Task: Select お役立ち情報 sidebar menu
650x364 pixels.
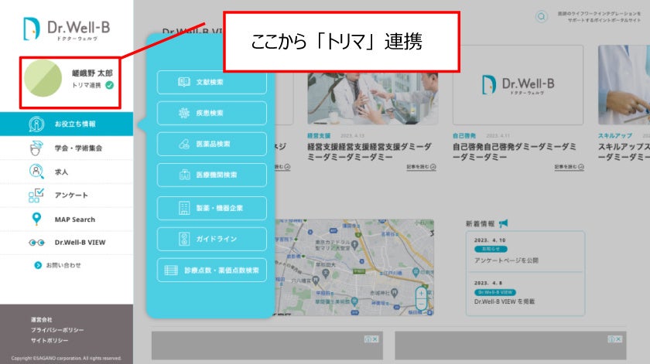Action: pos(67,124)
